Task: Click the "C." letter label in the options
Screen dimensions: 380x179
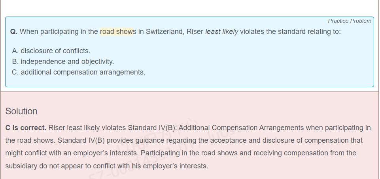Action: [15, 72]
